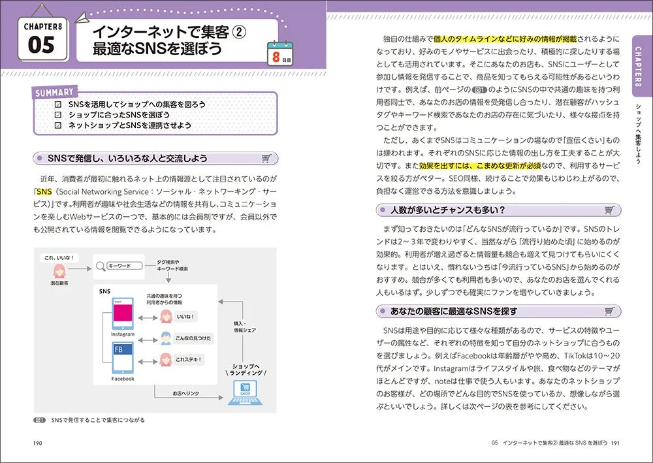The image size is (653, 463).
Task: Click the cart icon in あなたの顧客に最適なSNSを探す heading
Action: [x=609, y=311]
